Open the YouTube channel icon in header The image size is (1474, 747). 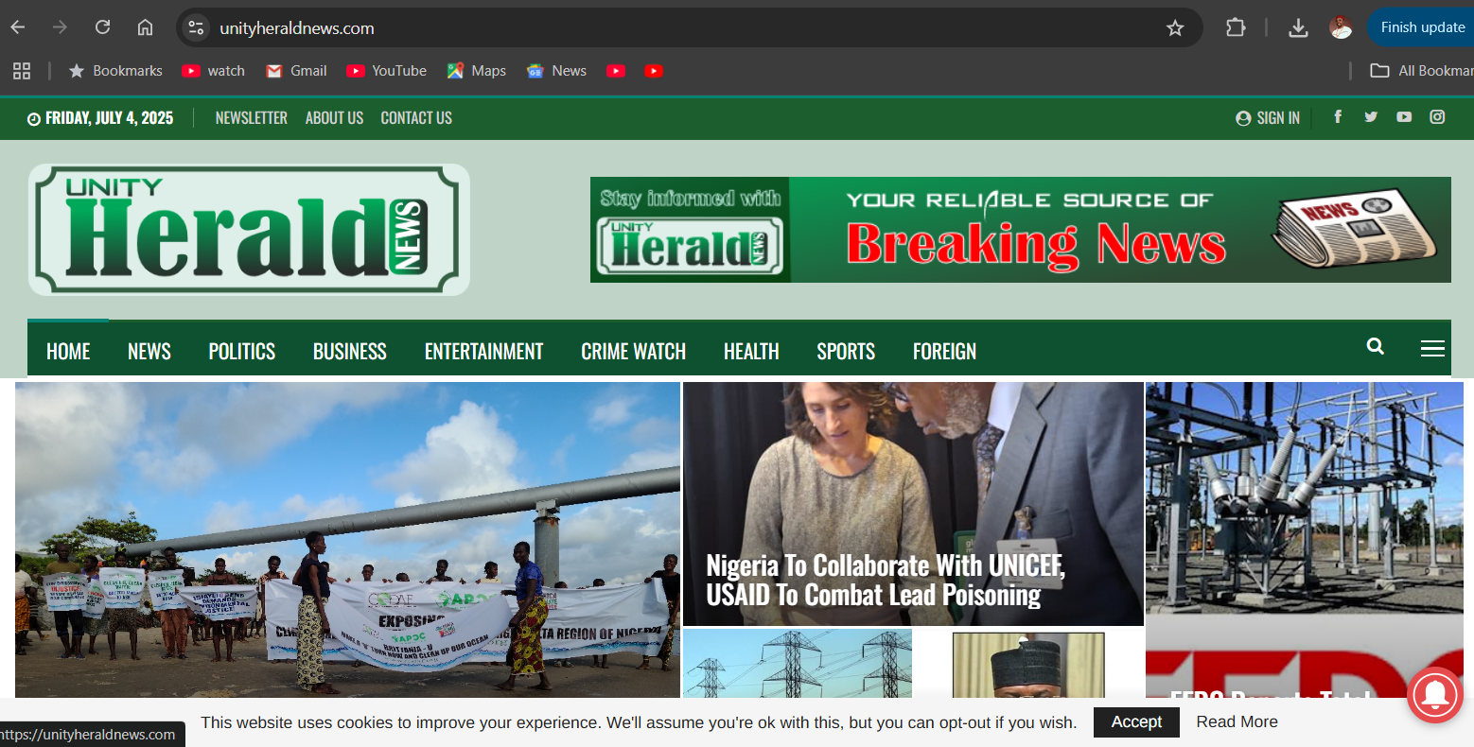pos(1404,116)
